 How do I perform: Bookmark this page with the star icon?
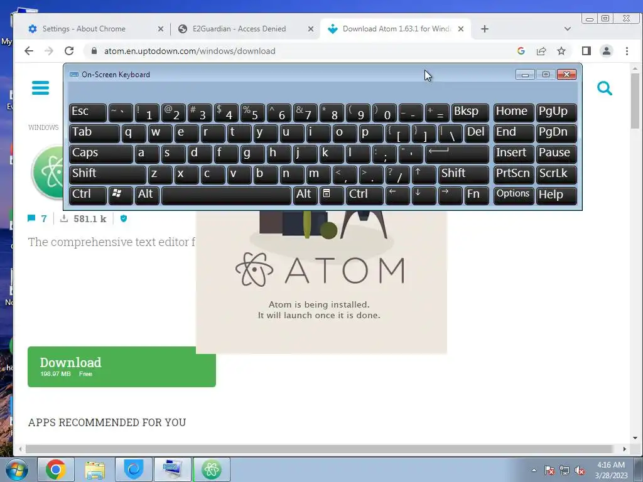(x=561, y=51)
